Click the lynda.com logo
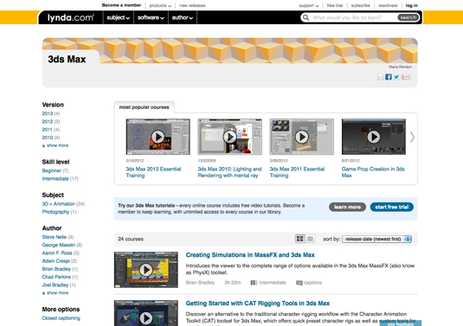463x326 pixels. pos(71,17)
